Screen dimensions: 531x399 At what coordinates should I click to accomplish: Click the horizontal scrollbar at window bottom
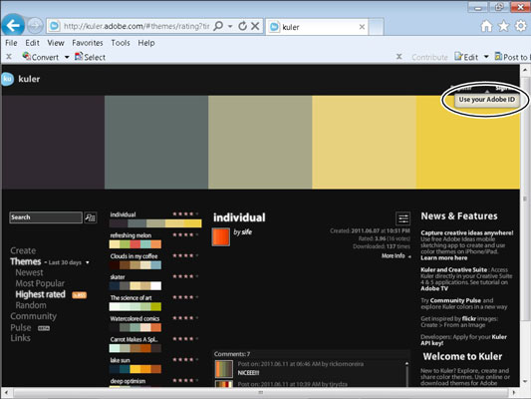pos(260,393)
